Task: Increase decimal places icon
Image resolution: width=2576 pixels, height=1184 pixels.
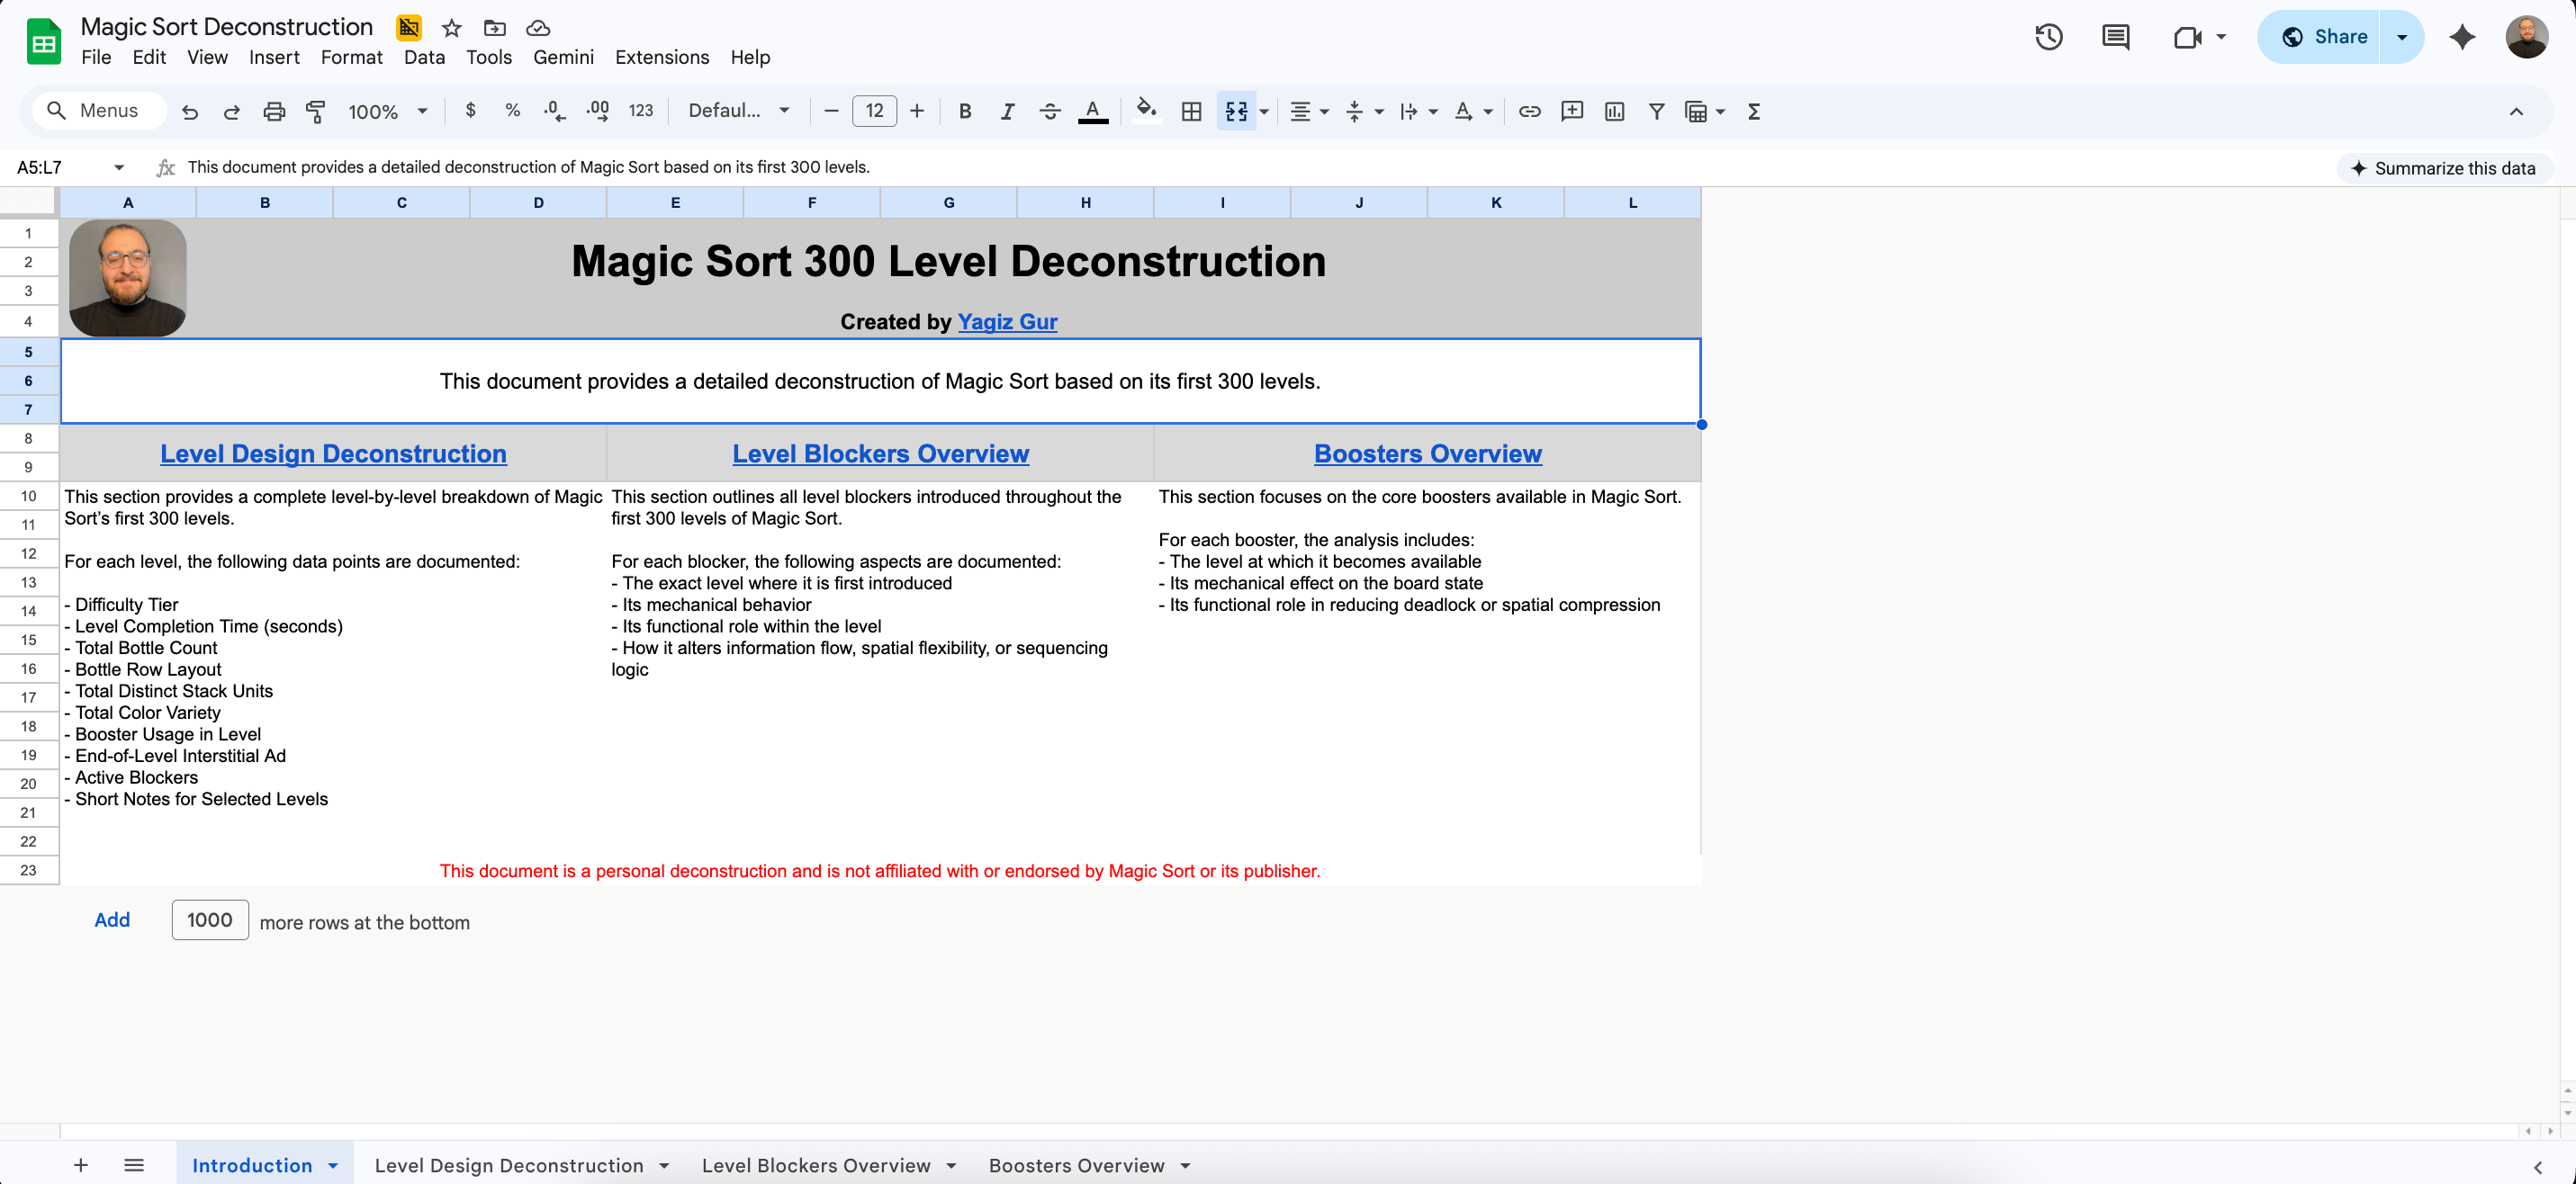Action: [x=597, y=111]
